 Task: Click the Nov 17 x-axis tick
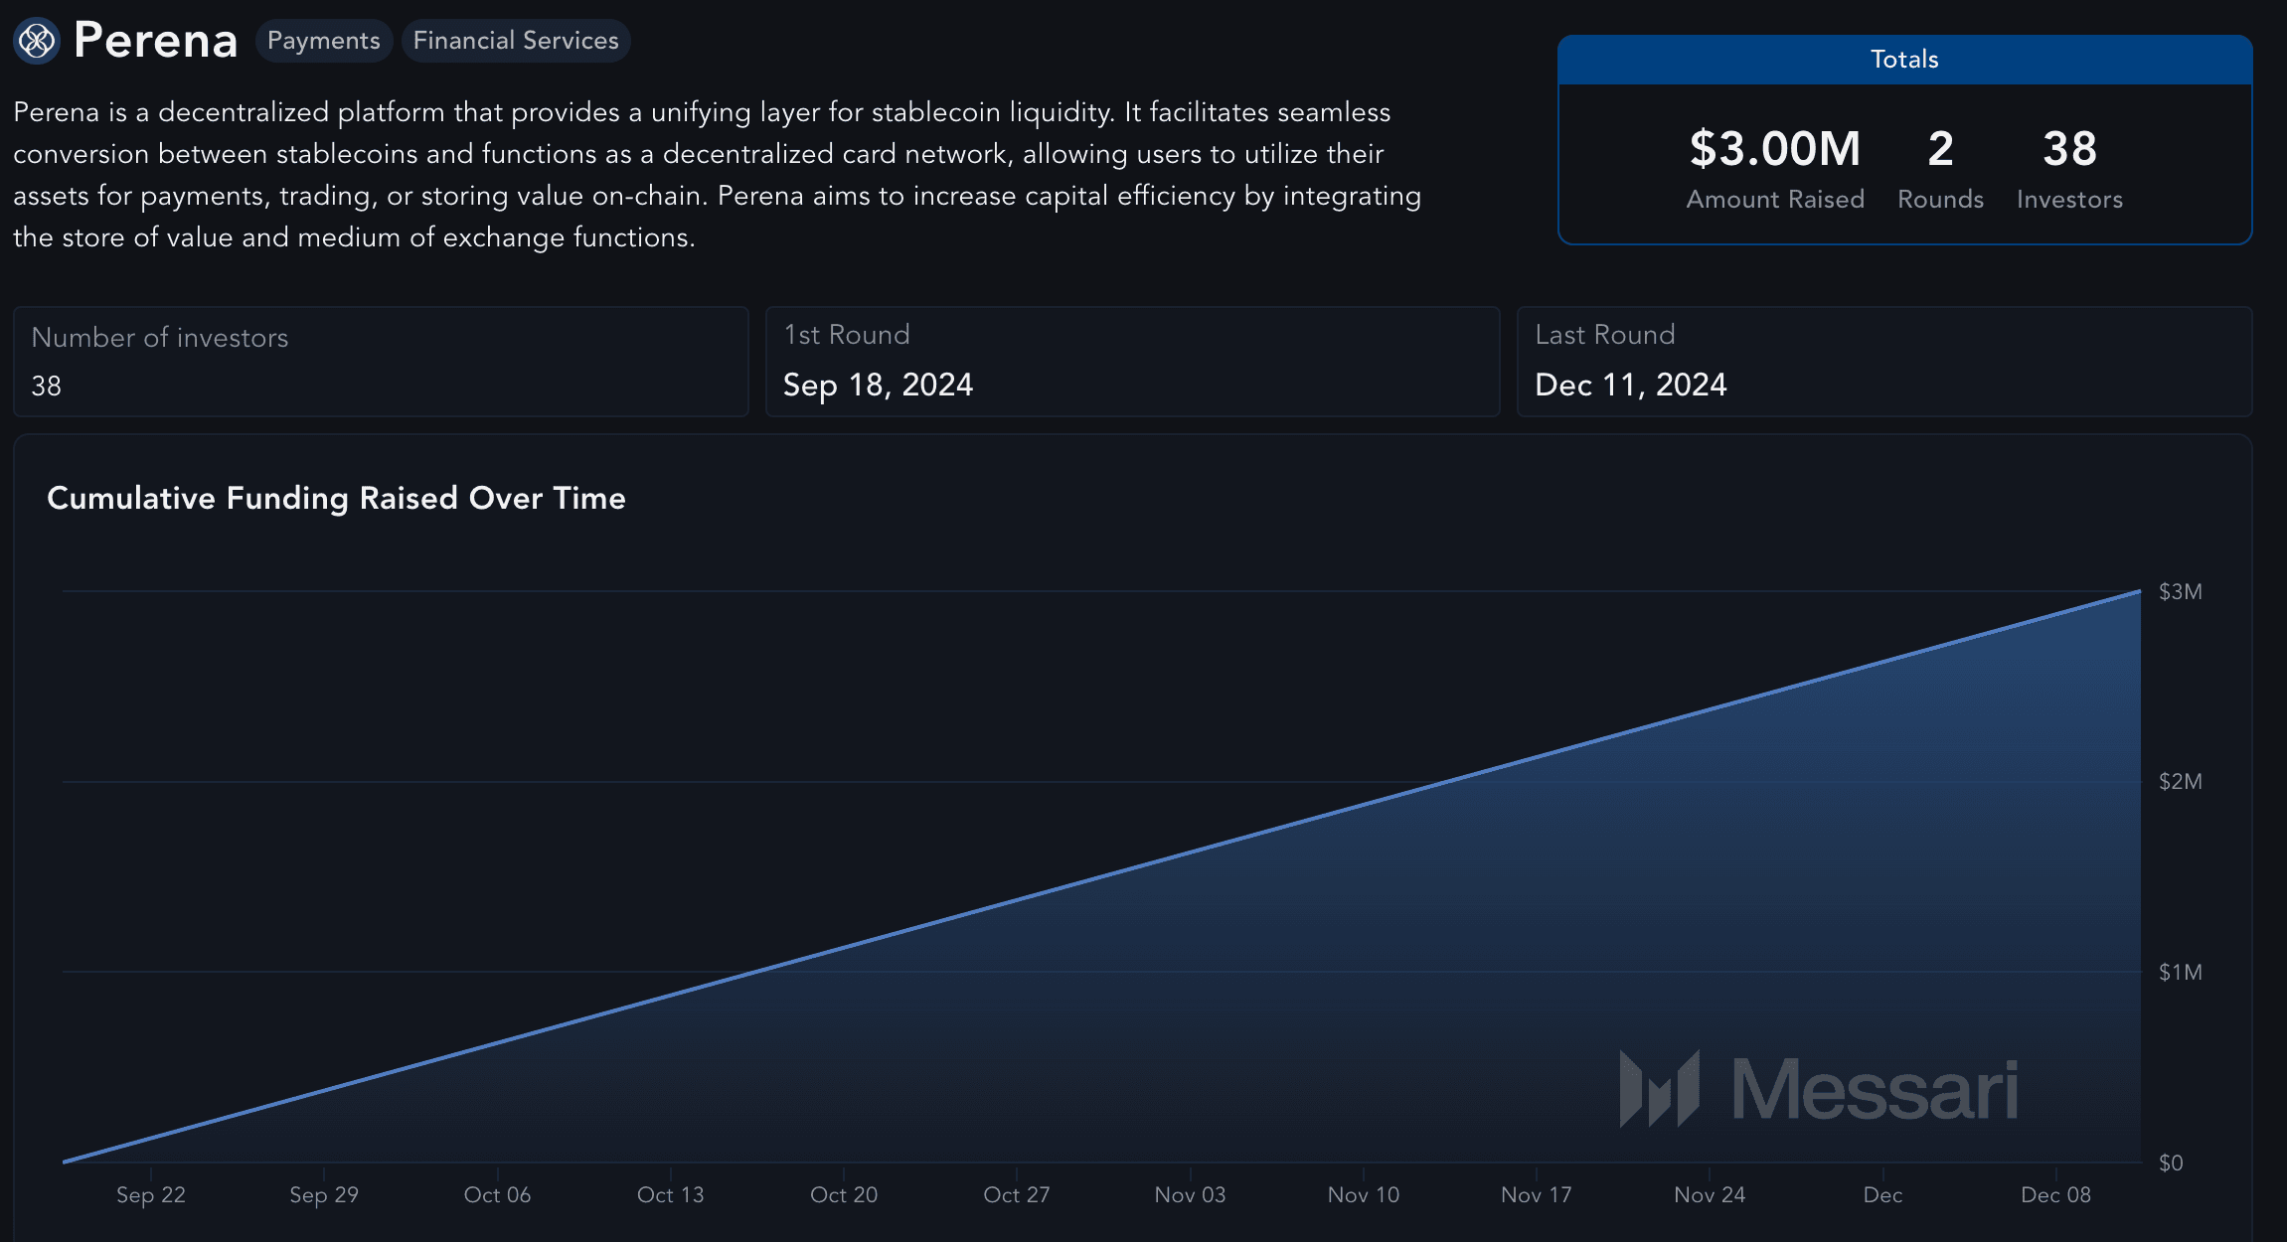1537,1195
